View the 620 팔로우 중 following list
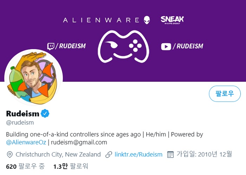Screen dimensions: 246x175 coord(25,166)
